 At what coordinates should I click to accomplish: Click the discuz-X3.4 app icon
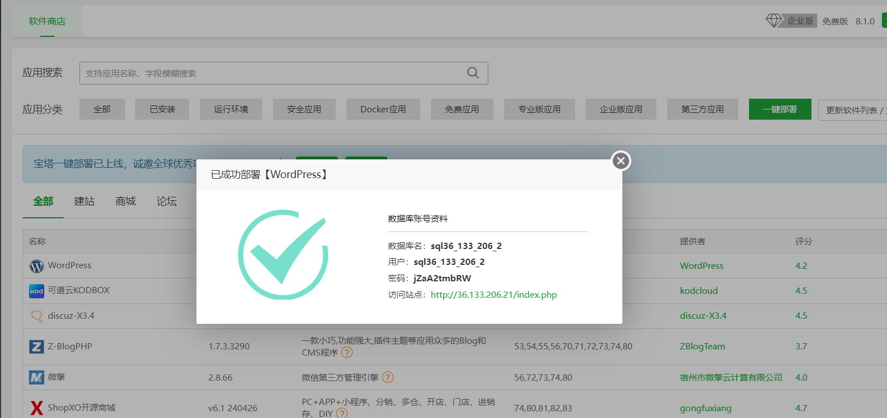[x=36, y=316]
